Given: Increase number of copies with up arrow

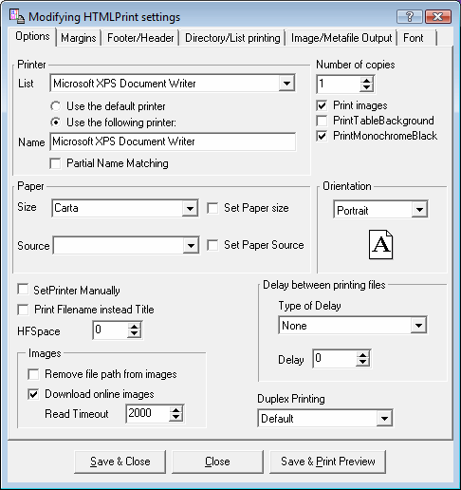Looking at the screenshot, I should [366, 81].
